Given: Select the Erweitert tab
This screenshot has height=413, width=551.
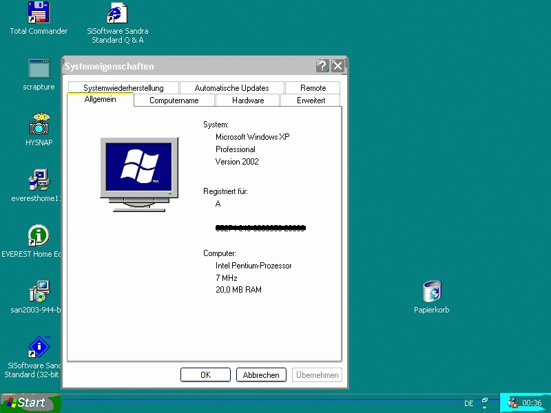Looking at the screenshot, I should pos(311,100).
